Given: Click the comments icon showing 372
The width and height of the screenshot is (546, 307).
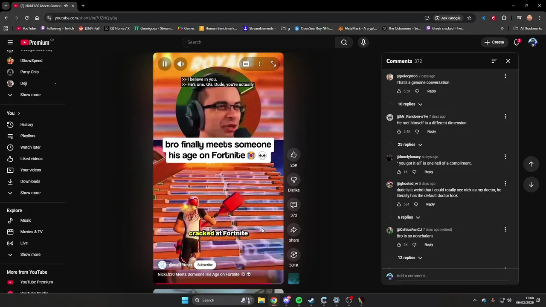Looking at the screenshot, I should coord(293,205).
